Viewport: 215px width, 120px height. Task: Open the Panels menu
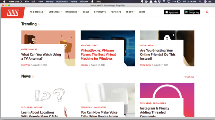point(74,2)
